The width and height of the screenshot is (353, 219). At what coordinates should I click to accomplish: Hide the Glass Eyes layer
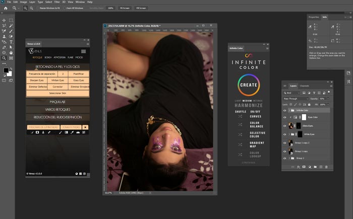tap(284, 126)
